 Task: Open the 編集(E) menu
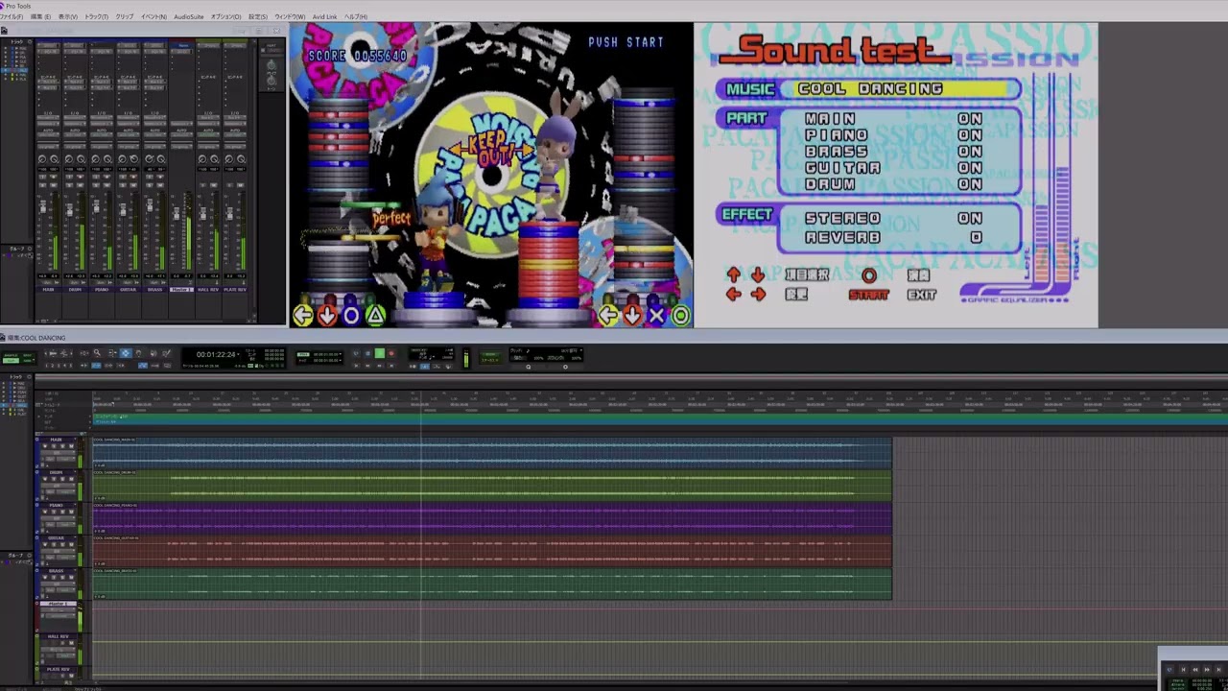(x=40, y=16)
